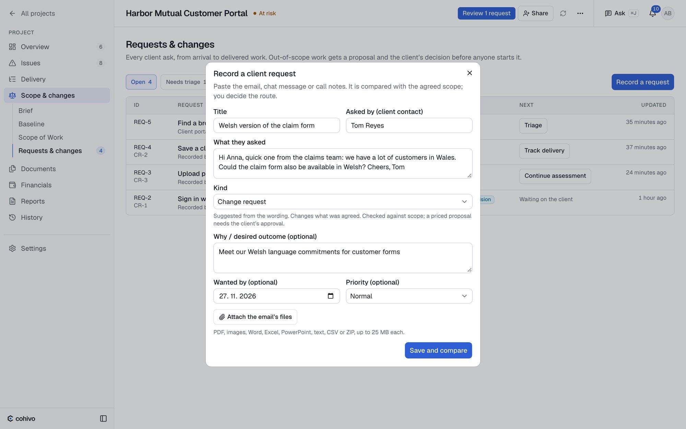Viewport: 686px width, 429px height.
Task: Open the Kind dropdown
Action: point(343,201)
